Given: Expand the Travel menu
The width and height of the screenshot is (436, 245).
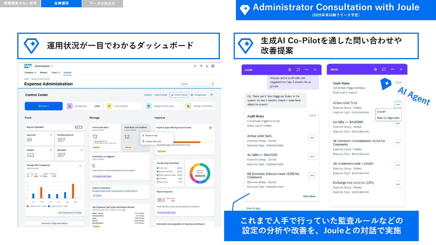Looking at the screenshot, I should (56, 73).
